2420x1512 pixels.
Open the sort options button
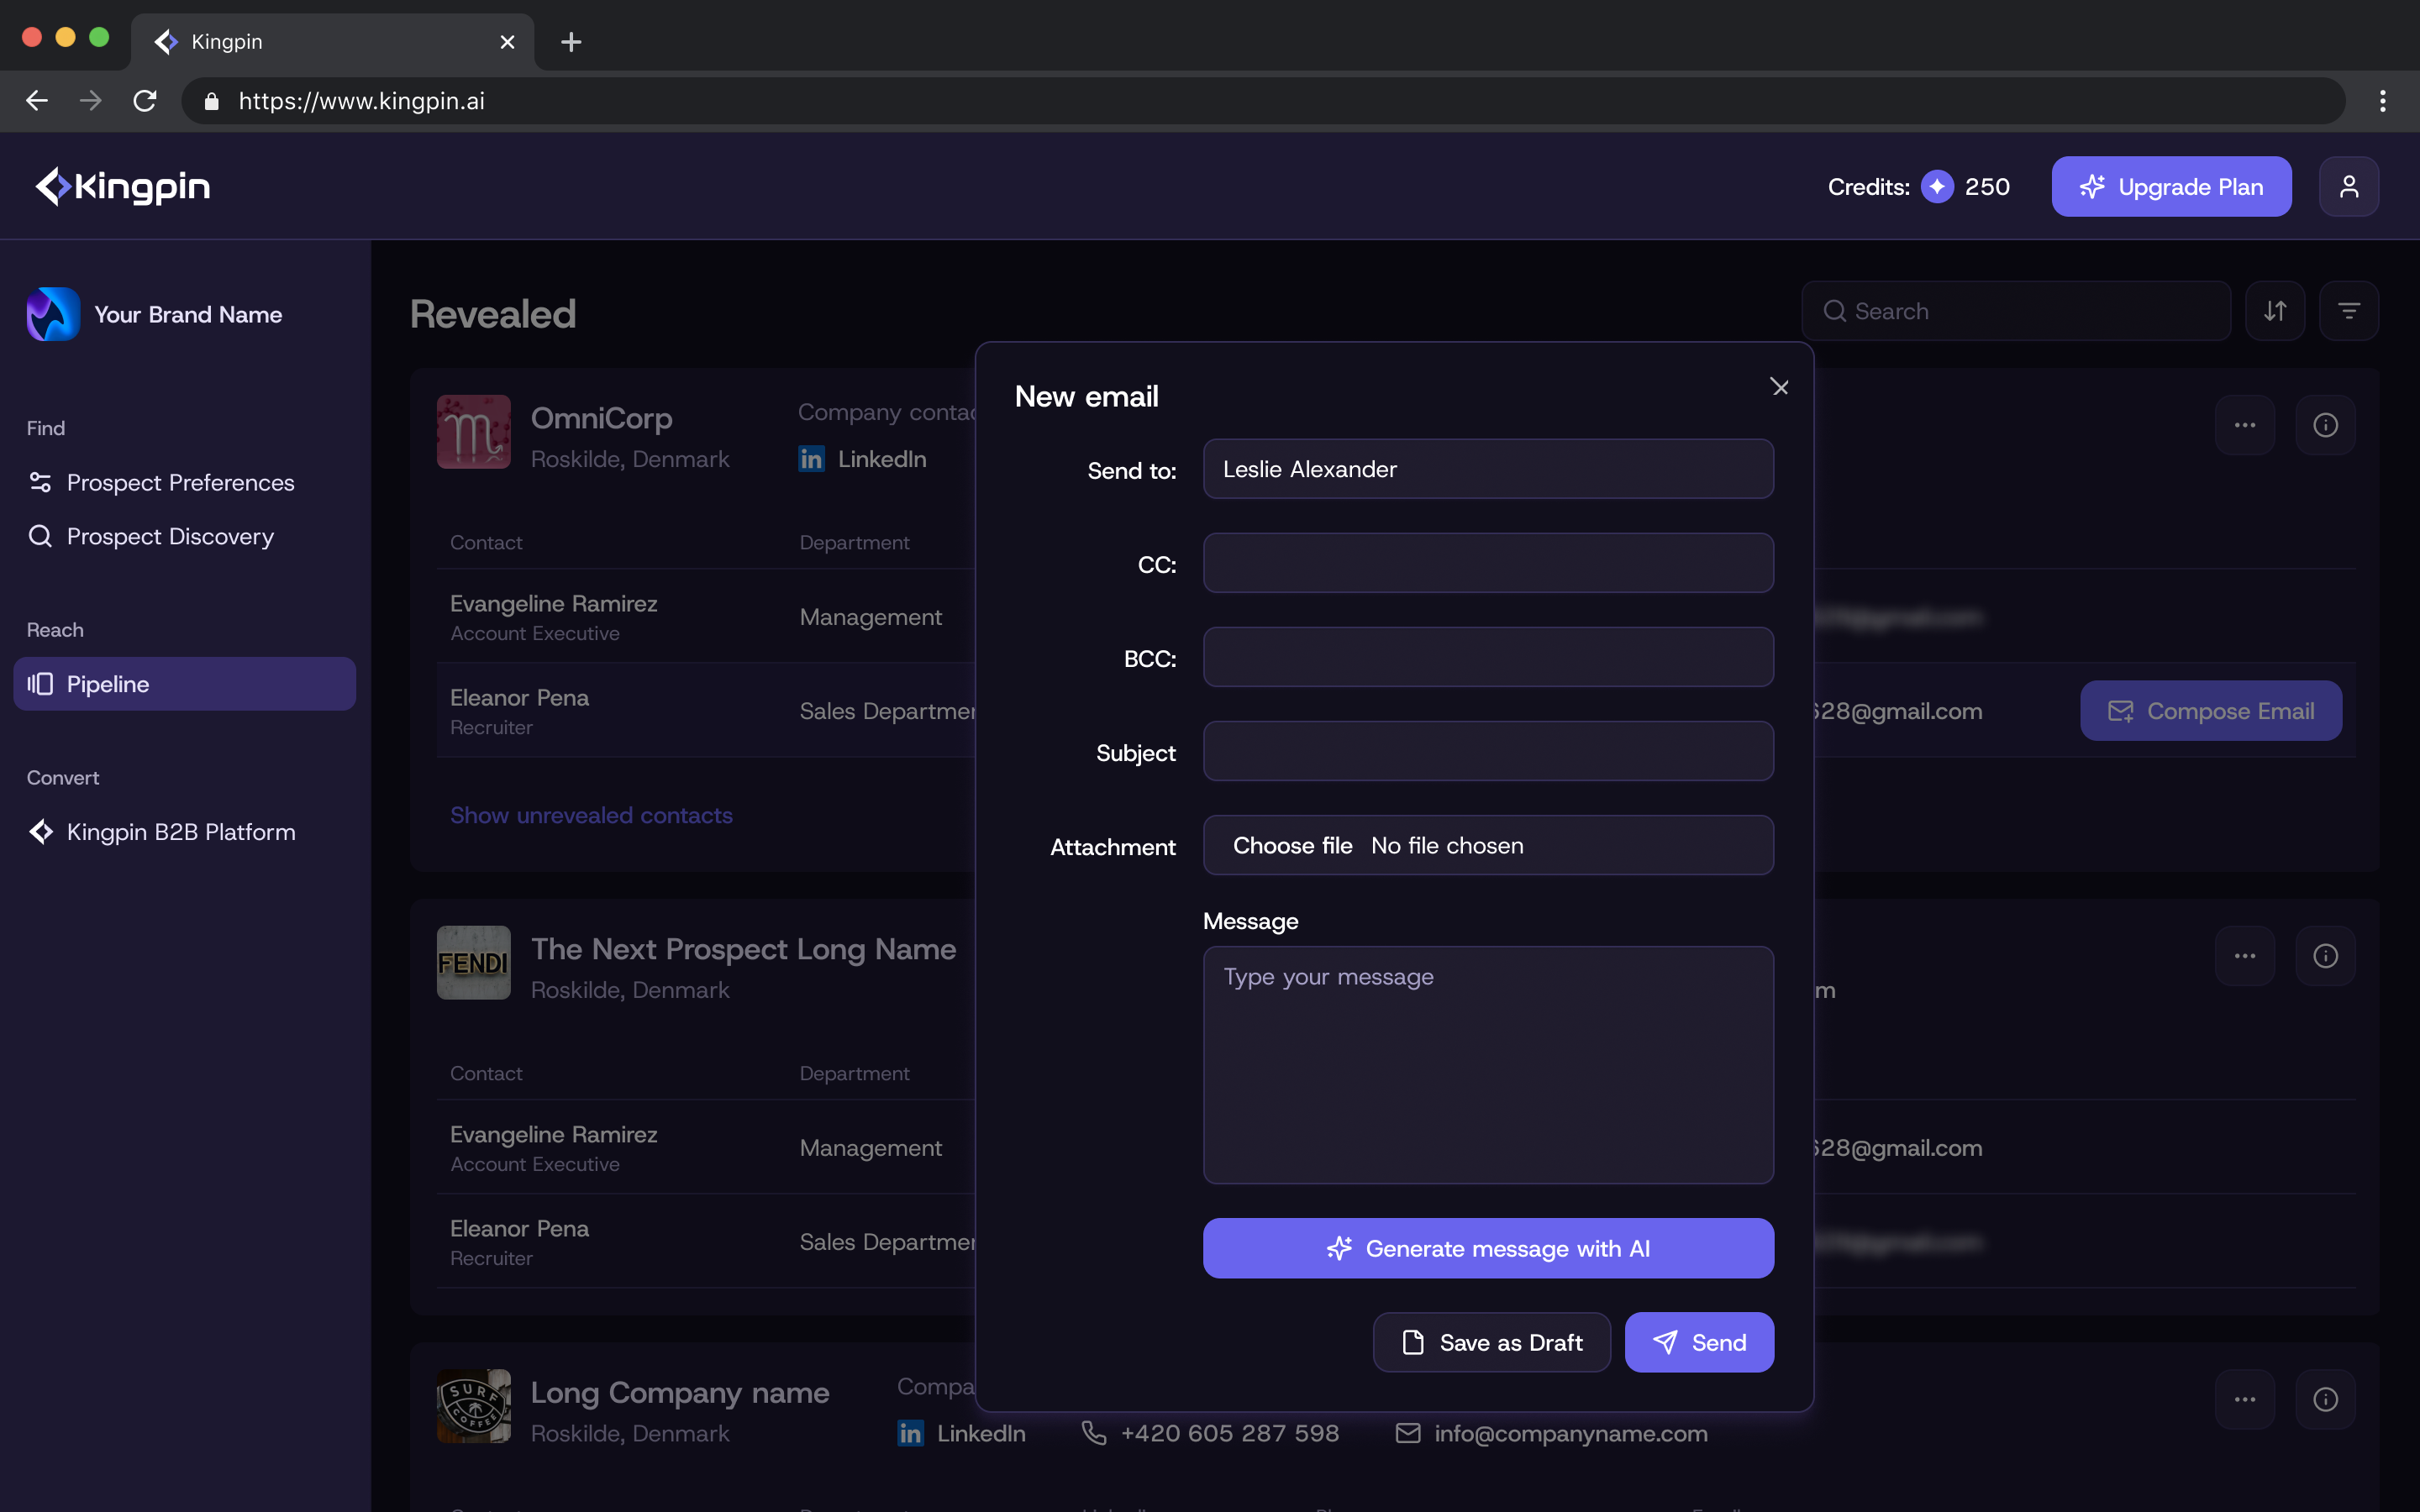pos(2275,311)
